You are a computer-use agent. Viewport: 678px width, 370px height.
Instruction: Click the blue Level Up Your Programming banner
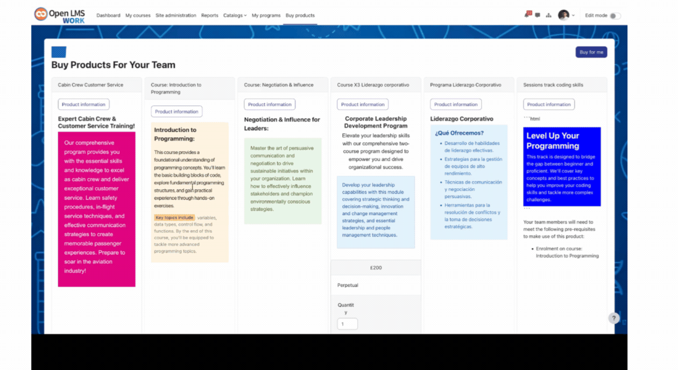click(562, 167)
